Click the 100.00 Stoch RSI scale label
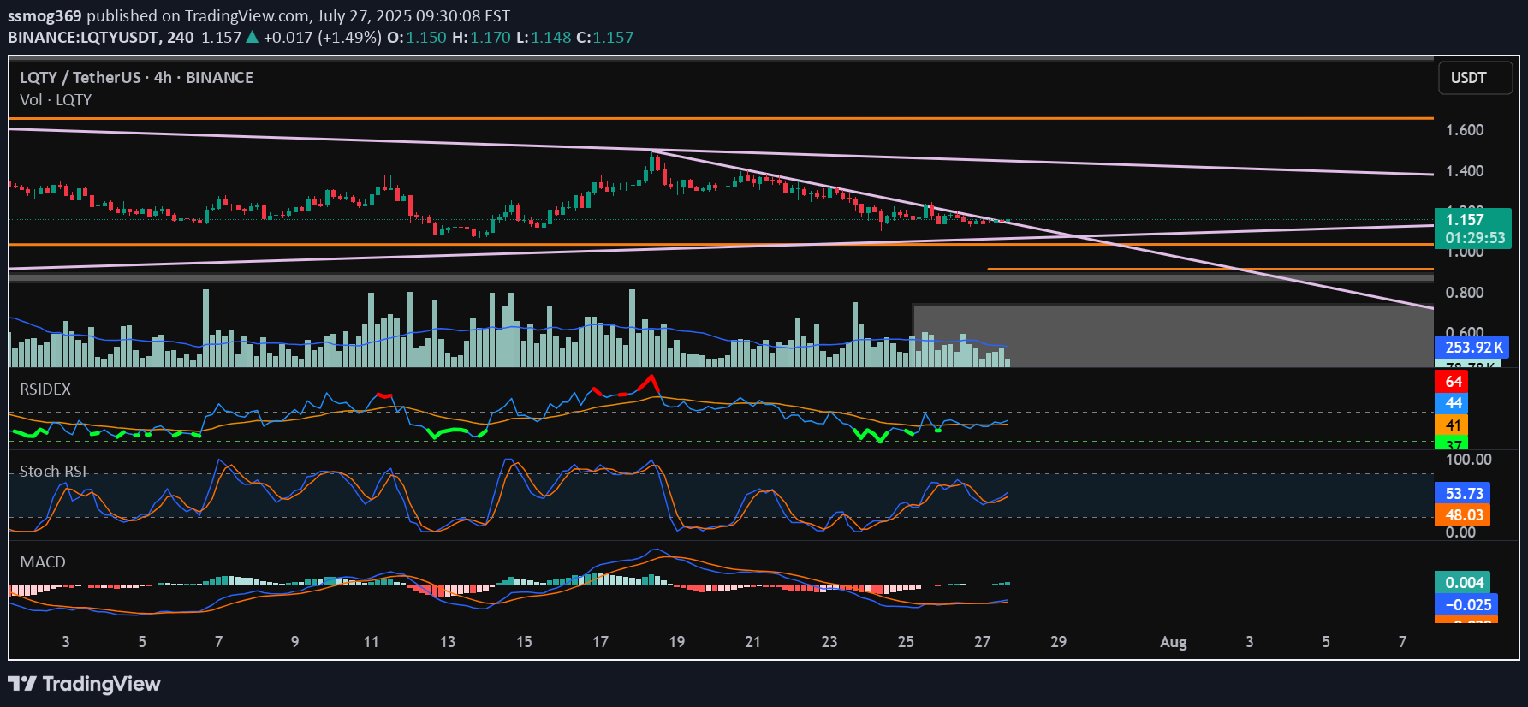The image size is (1528, 707). click(1468, 460)
